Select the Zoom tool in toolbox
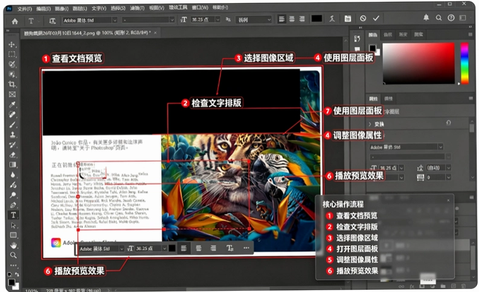 (13, 255)
